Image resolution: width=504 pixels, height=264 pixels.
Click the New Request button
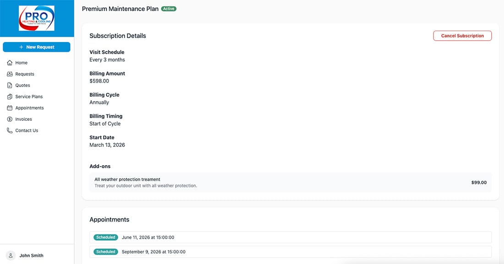click(x=37, y=47)
